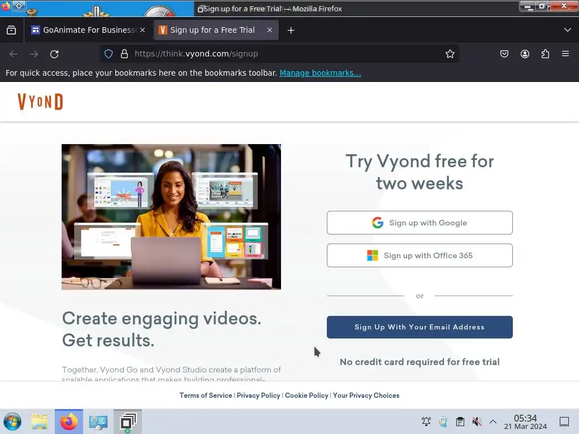Viewport: 579px width, 434px height.
Task: Open the Cookie Policy link
Action: 306,395
